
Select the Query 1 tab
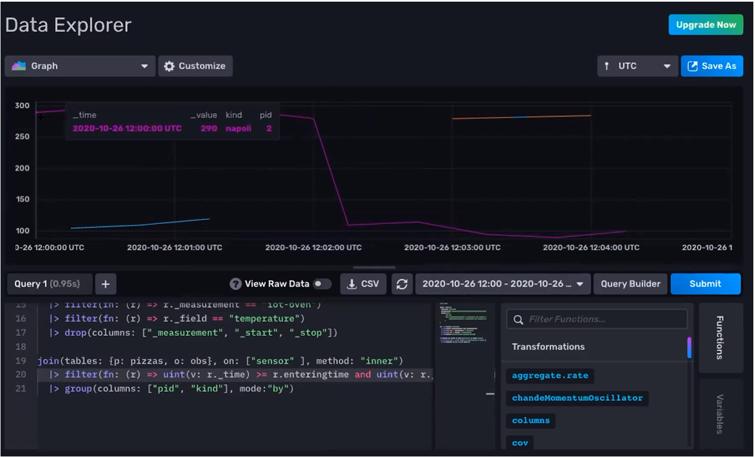point(49,283)
